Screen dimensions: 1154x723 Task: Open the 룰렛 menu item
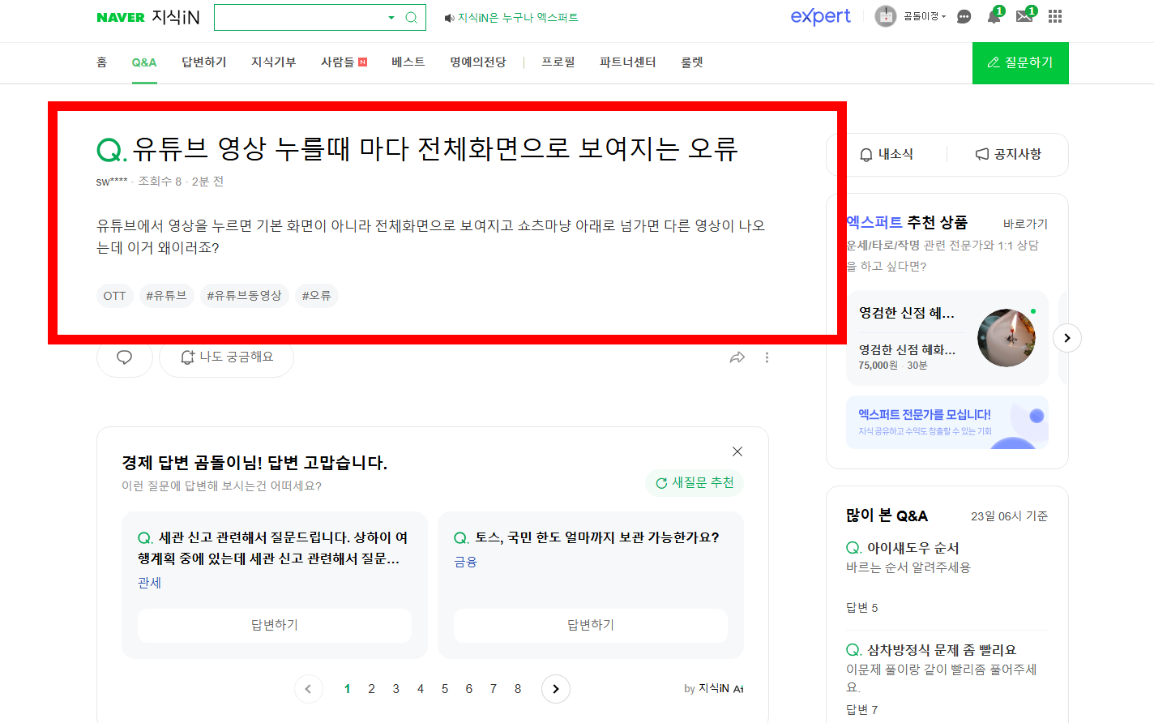click(692, 62)
